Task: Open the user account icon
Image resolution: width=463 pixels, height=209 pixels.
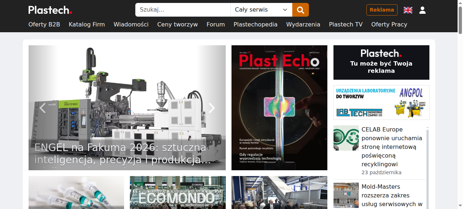Action: coord(422,10)
